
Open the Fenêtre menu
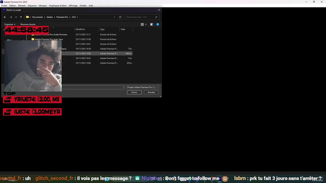click(83, 6)
